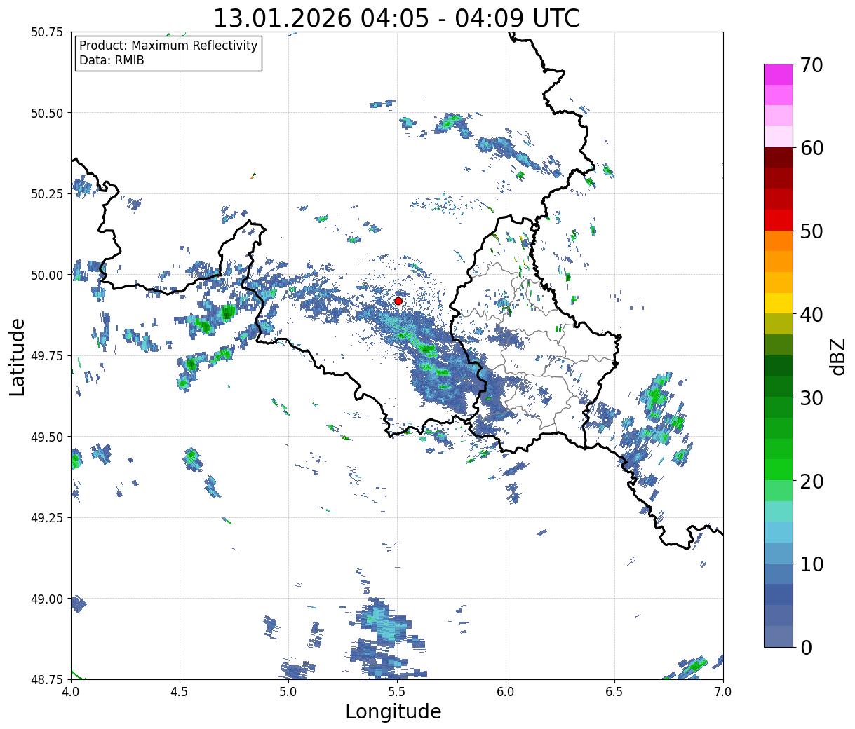Viewport: 855px width, 729px height.
Task: Click the bright red swatch just above 50 dBZ
Action: pos(779,220)
